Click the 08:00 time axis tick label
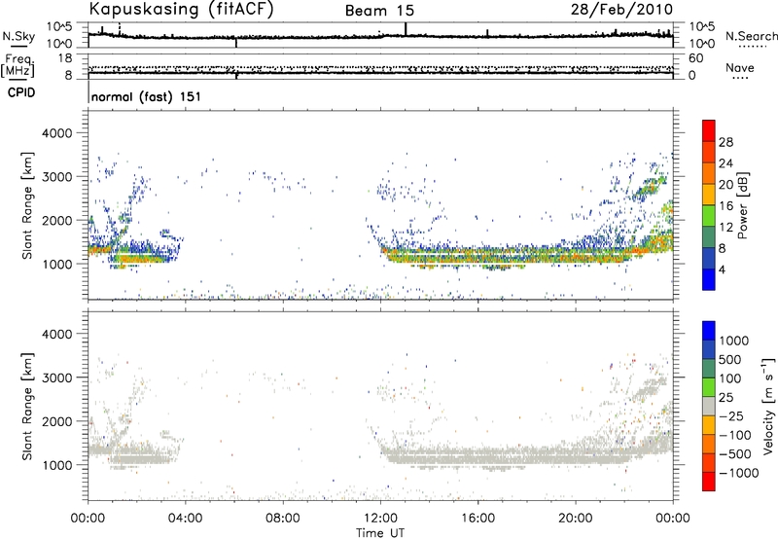This screenshot has height=539, width=778. click(283, 519)
